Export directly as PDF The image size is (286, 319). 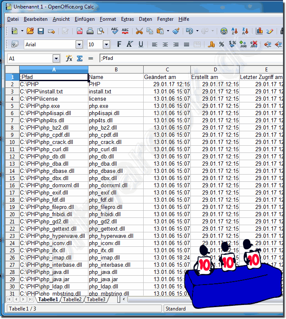(79, 31)
